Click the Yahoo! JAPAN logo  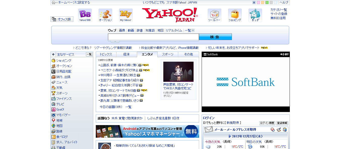[x=170, y=15]
